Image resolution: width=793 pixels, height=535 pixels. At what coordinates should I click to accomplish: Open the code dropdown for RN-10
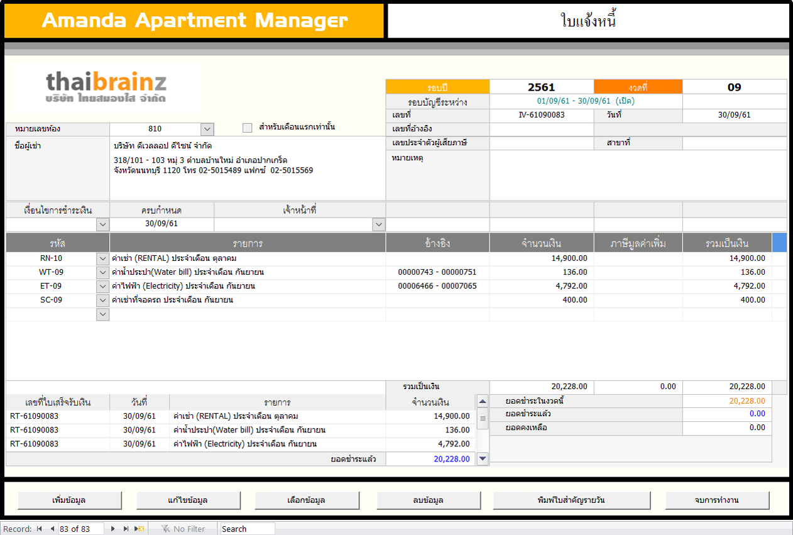coord(102,258)
